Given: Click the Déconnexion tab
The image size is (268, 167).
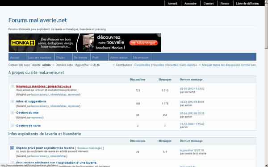Looking at the screenshot, I should pos(141,57).
